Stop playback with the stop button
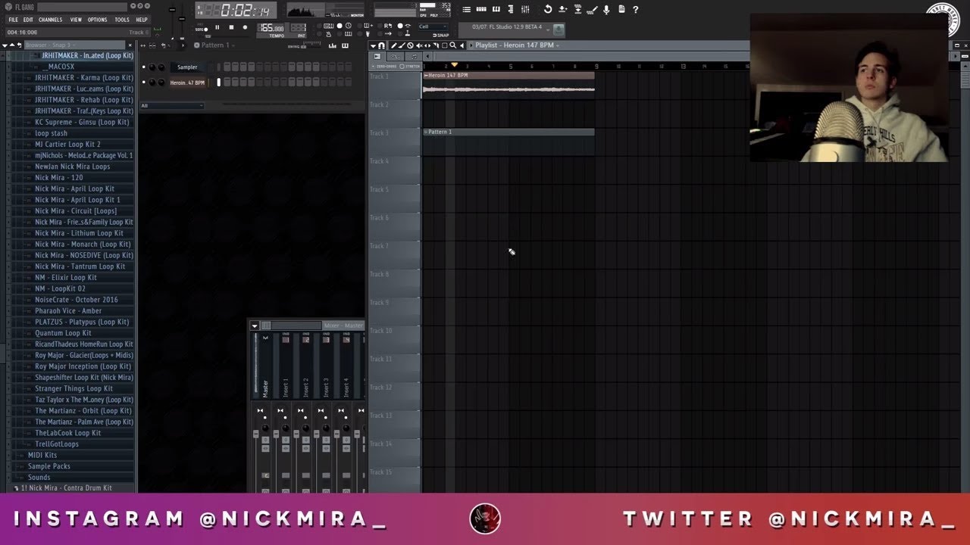Image resolution: width=970 pixels, height=545 pixels. pyautogui.click(x=231, y=27)
